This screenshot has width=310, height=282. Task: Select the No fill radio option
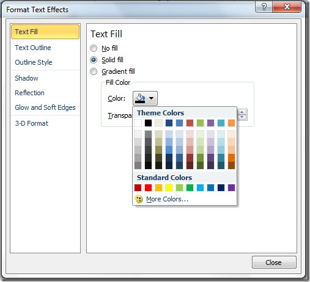tap(94, 48)
